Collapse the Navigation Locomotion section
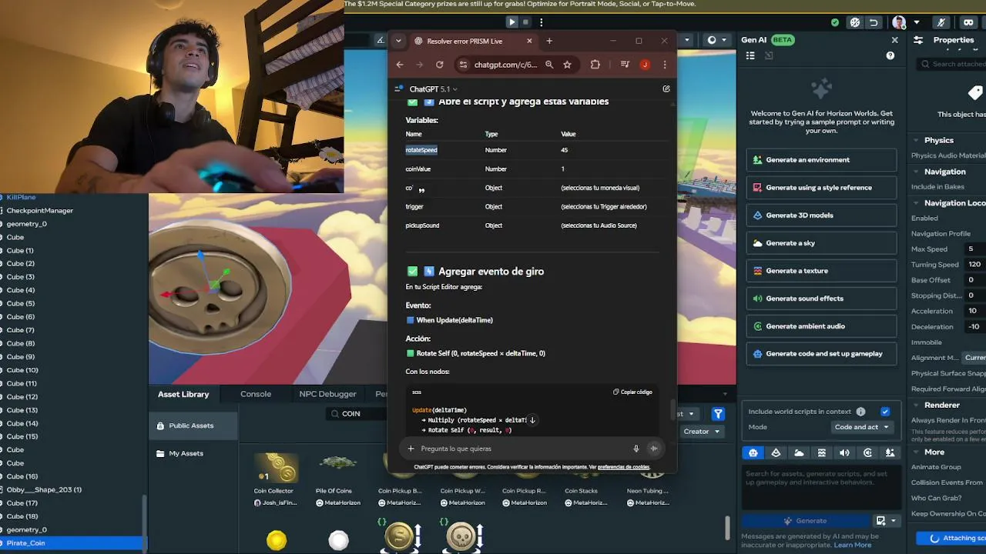 tap(916, 203)
